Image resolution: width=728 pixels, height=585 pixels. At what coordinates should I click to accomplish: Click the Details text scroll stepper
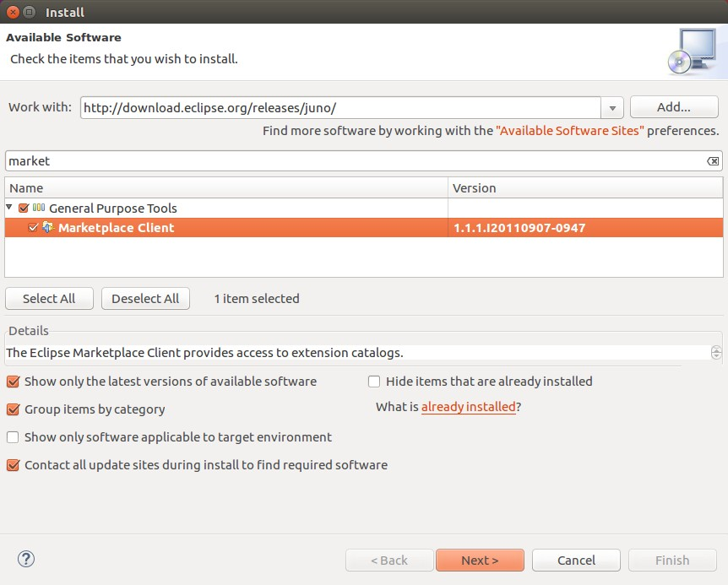(716, 353)
